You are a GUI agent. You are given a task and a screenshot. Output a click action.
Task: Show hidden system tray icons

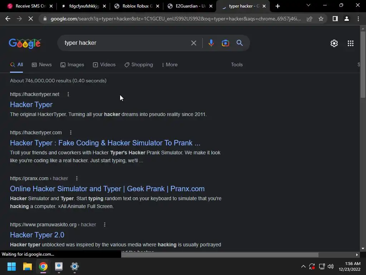pos(303,266)
